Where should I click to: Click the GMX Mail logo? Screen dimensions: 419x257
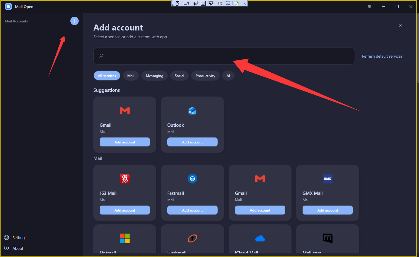pyautogui.click(x=328, y=179)
